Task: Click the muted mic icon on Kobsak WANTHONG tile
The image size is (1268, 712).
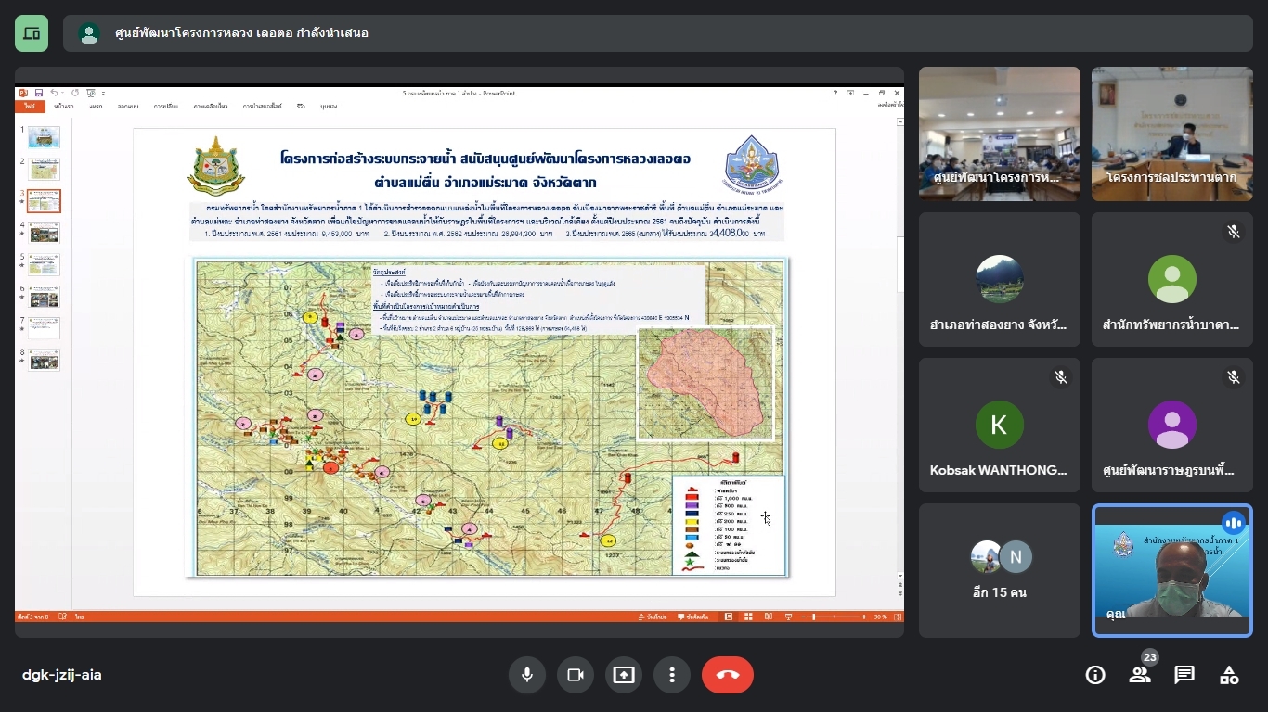Action: click(1061, 377)
